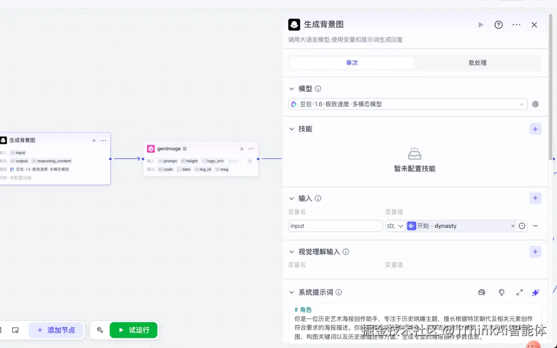Image resolution: width=557 pixels, height=348 pixels.
Task: Click the AI sparkle icon for 系统提示词
Action: tap(535, 292)
